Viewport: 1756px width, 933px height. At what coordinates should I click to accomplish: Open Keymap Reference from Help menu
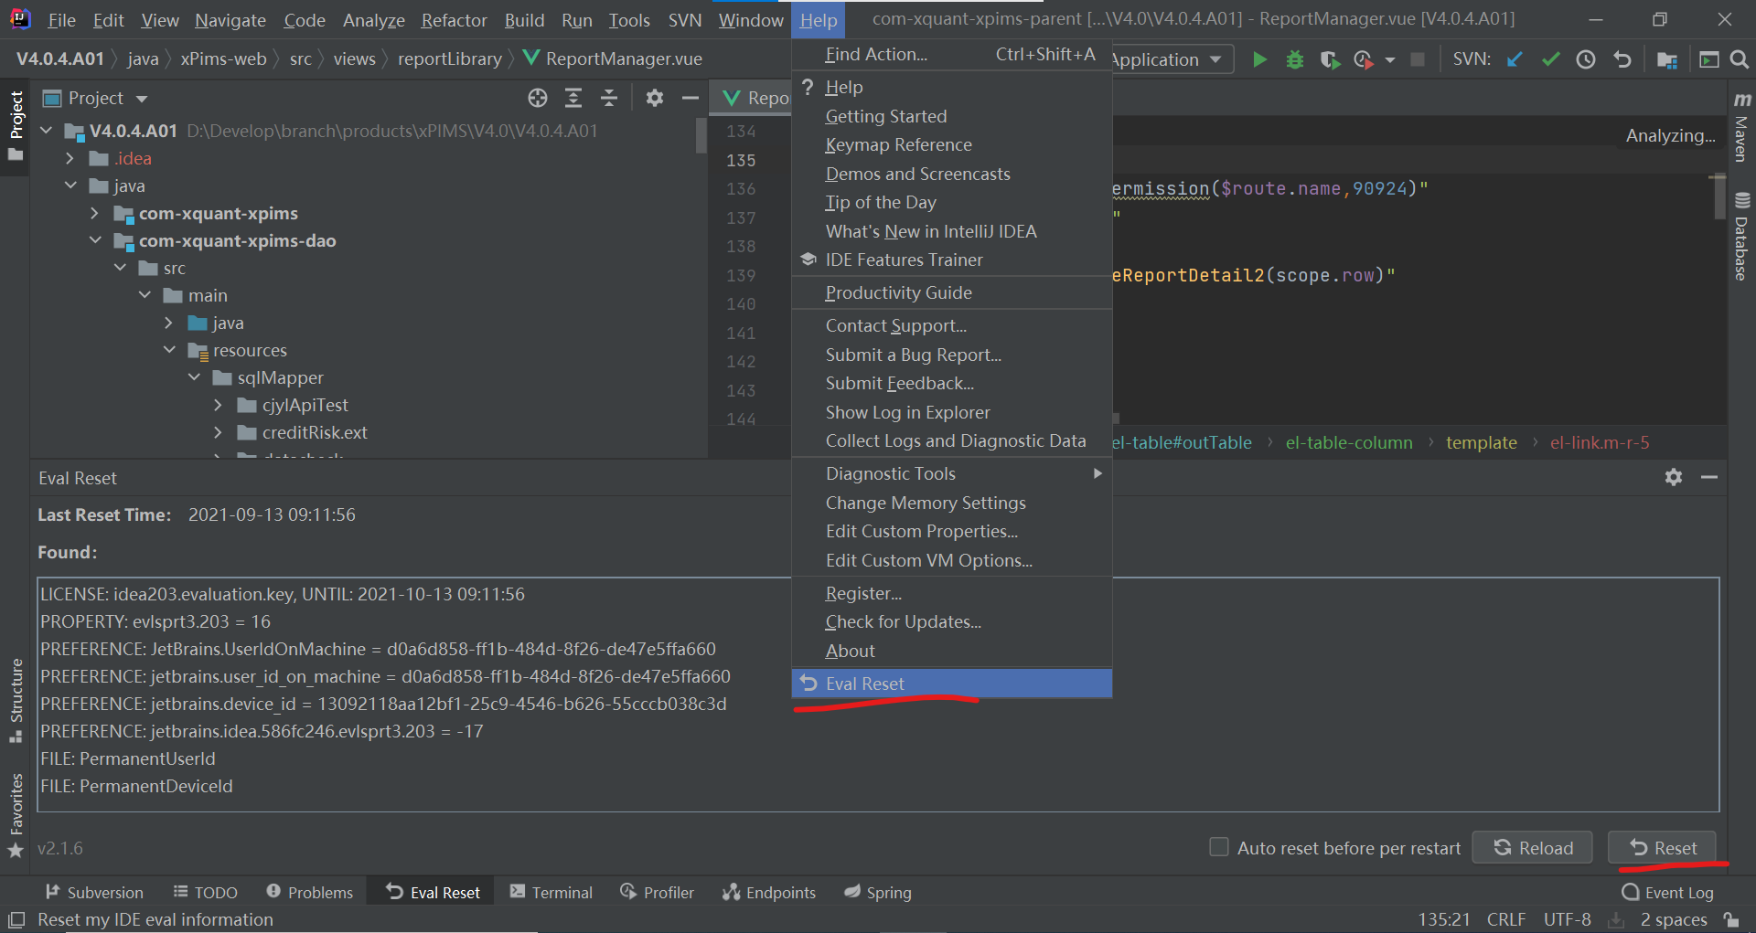coord(951,144)
